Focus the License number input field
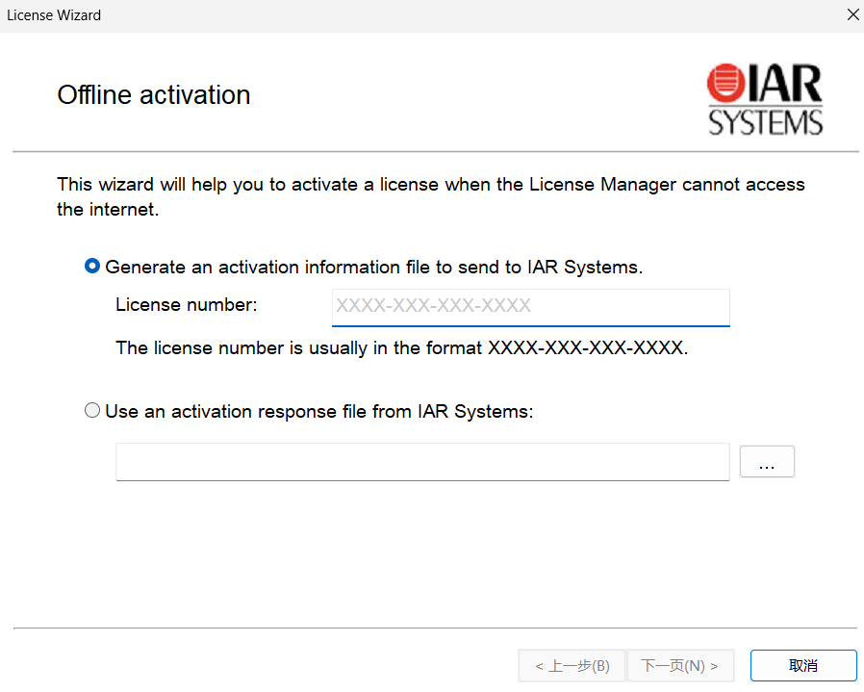 coord(531,307)
